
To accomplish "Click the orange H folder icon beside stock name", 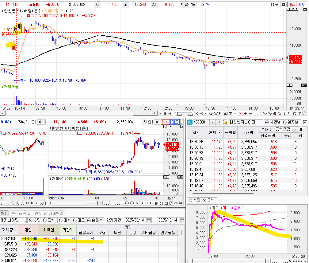I will (225, 122).
